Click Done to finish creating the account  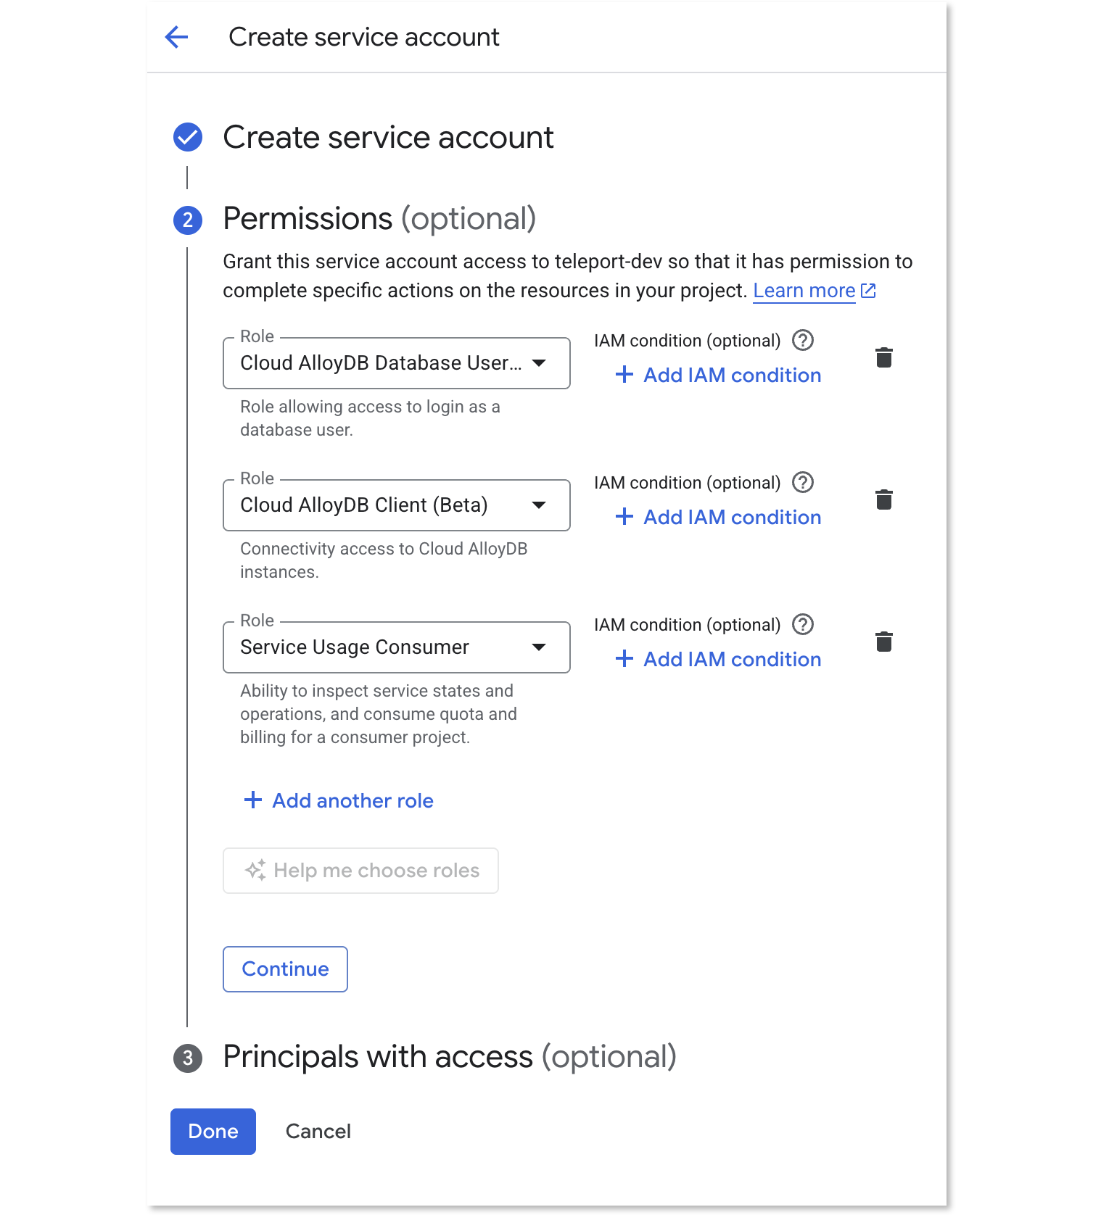pyautogui.click(x=213, y=1131)
